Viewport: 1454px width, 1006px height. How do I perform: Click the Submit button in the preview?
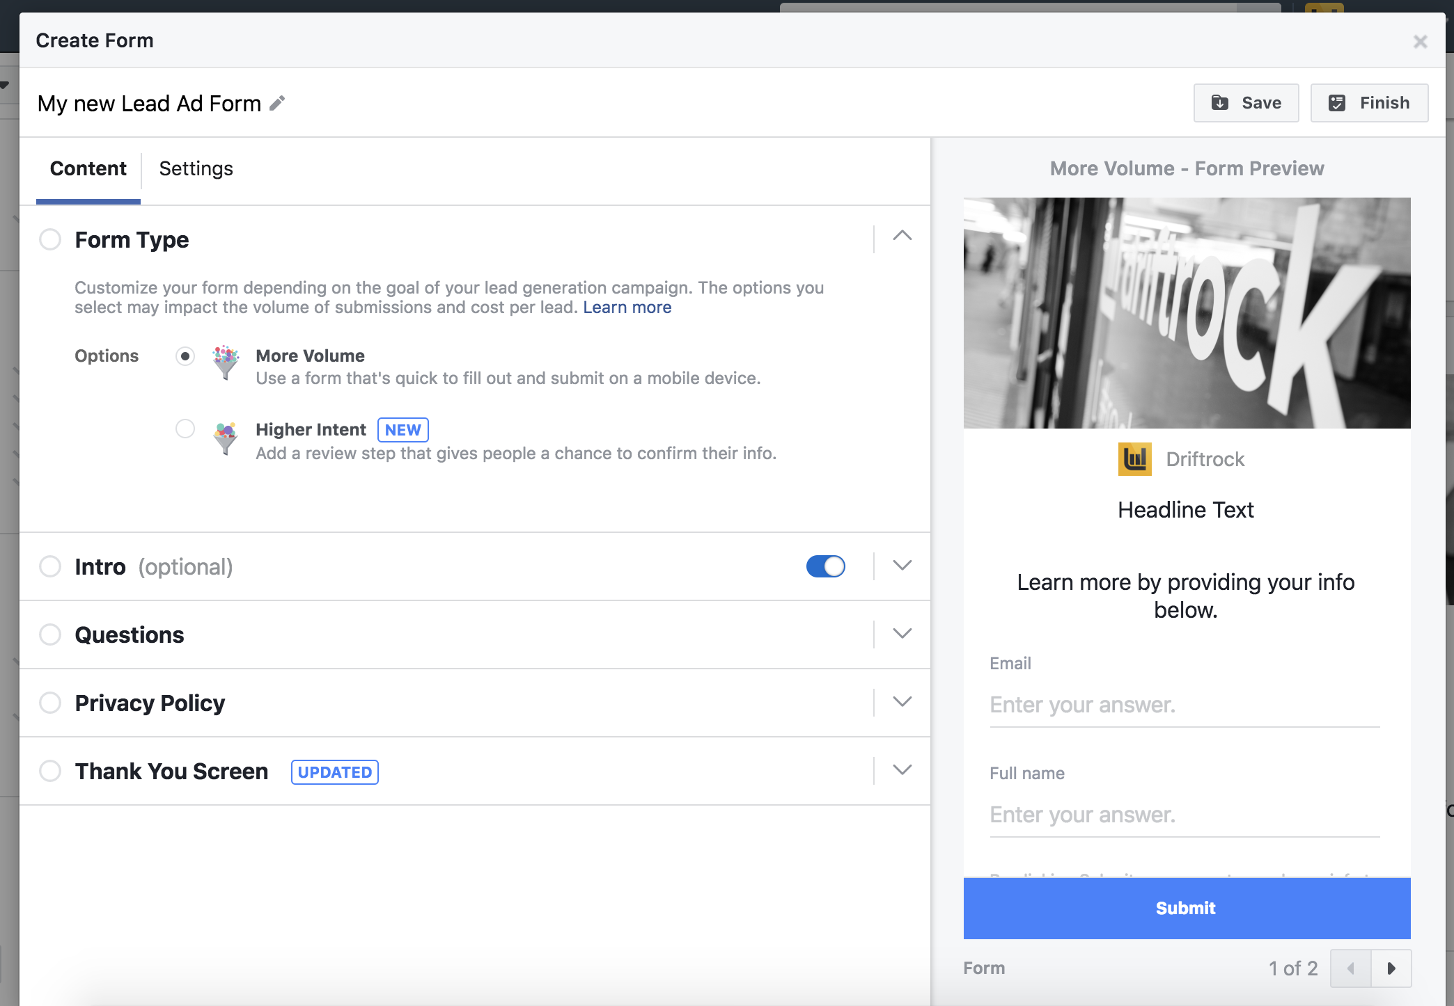point(1185,908)
